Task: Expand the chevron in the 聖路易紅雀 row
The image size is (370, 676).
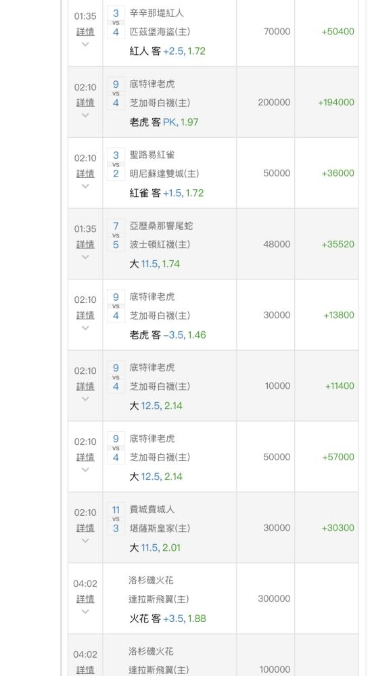Action: (85, 186)
